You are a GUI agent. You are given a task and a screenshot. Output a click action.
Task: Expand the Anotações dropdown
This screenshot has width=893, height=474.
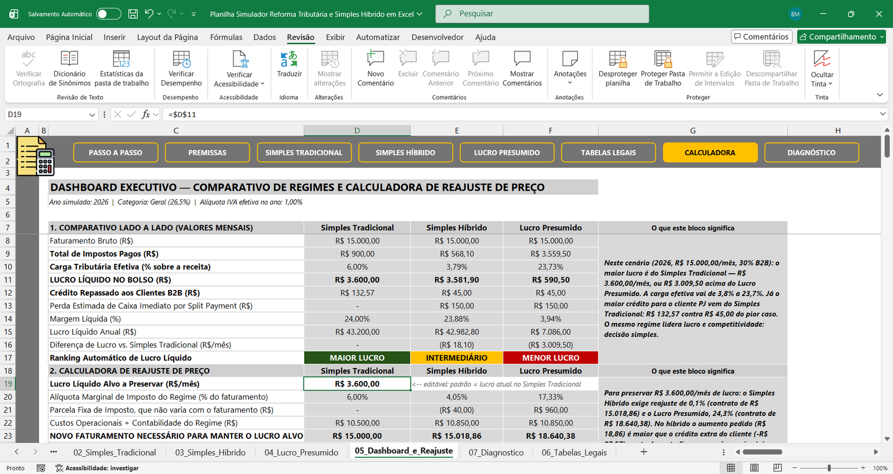570,83
